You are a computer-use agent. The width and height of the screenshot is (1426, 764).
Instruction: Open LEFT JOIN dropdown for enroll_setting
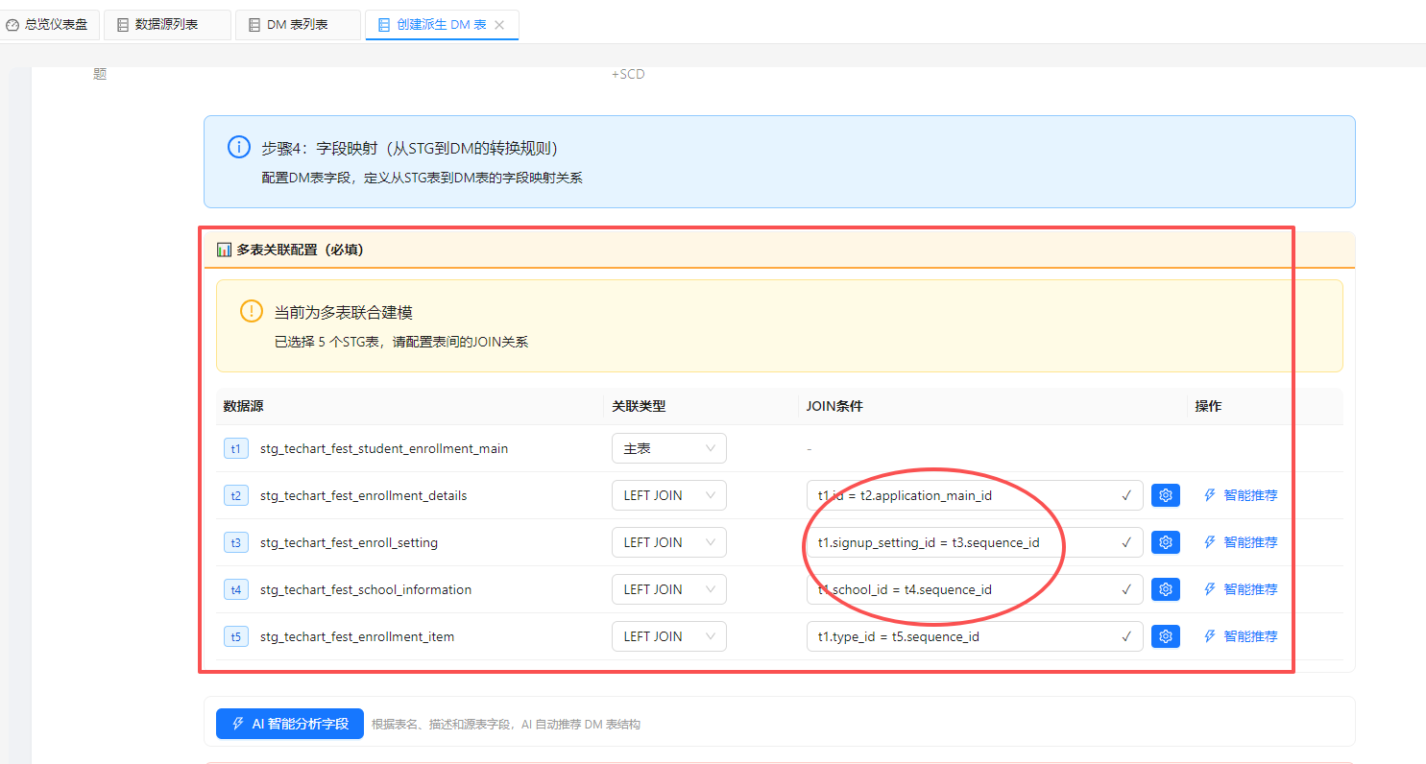(668, 542)
